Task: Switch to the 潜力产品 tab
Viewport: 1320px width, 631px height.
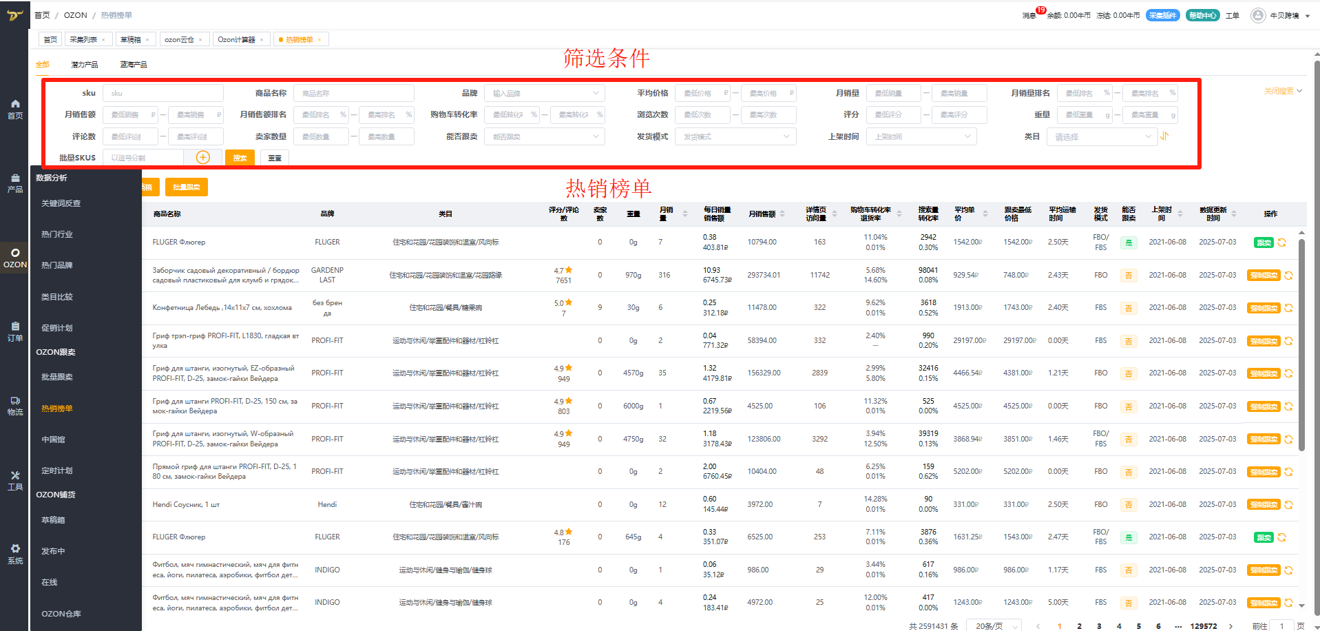Action: 84,65
